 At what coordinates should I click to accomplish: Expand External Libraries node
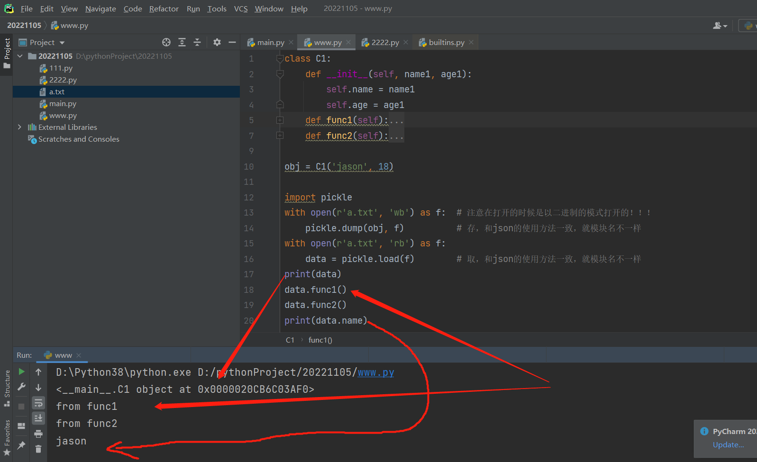click(x=19, y=127)
